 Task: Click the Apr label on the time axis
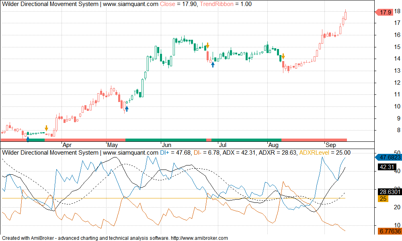pos(67,145)
